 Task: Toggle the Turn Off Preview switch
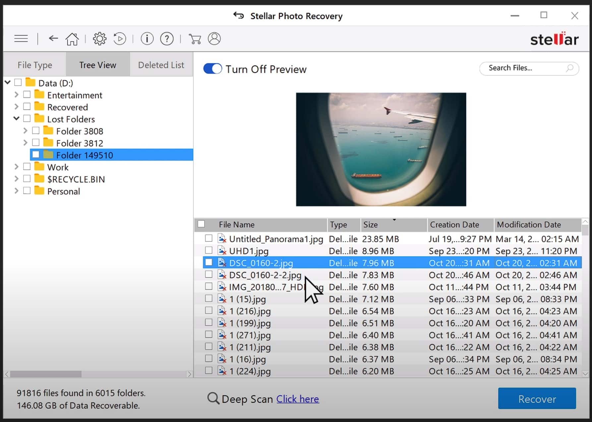point(212,69)
